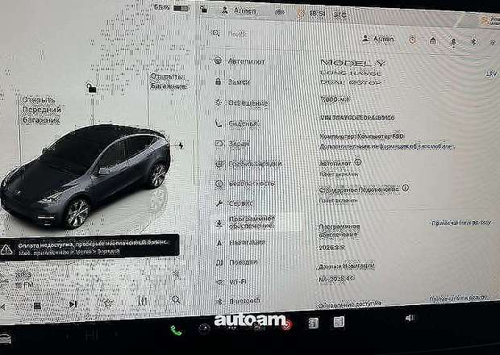Viewport: 500px width, 355px height.
Task: Tap the info icon next to Автопилот
Action: tap(358, 162)
